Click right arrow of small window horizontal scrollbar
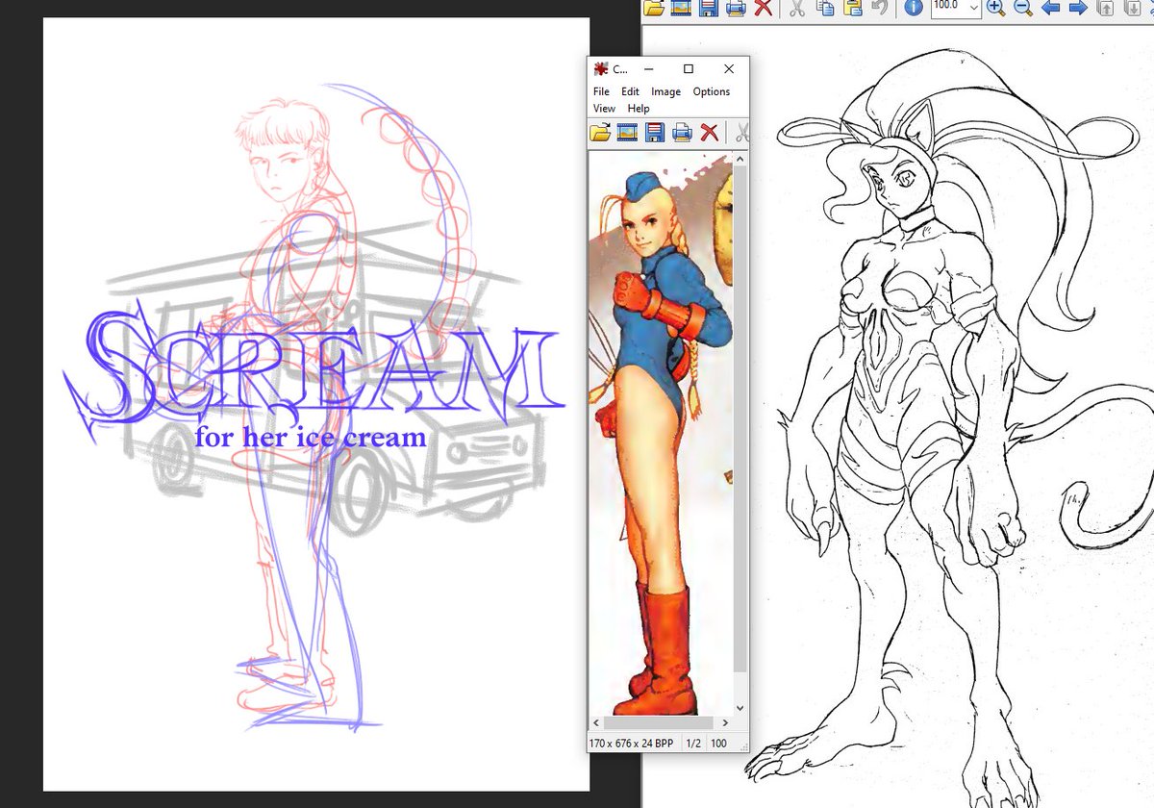Screen dimensions: 1154x808 [x=726, y=722]
